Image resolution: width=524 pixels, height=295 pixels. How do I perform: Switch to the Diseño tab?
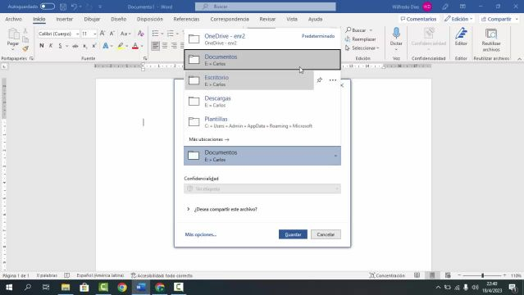coord(119,19)
